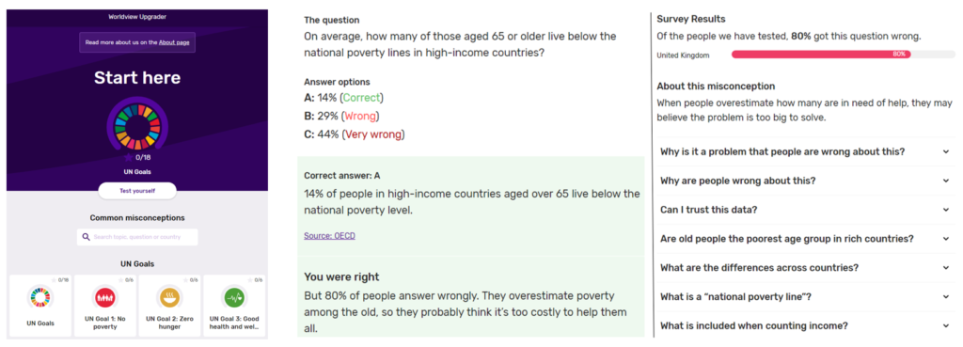This screenshot has width=963, height=347.
Task: Select the Zero hunger bowl icon
Action: [x=168, y=298]
